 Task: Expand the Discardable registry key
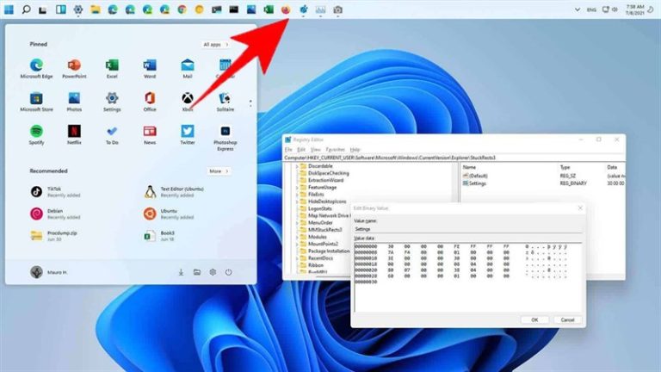click(x=299, y=164)
